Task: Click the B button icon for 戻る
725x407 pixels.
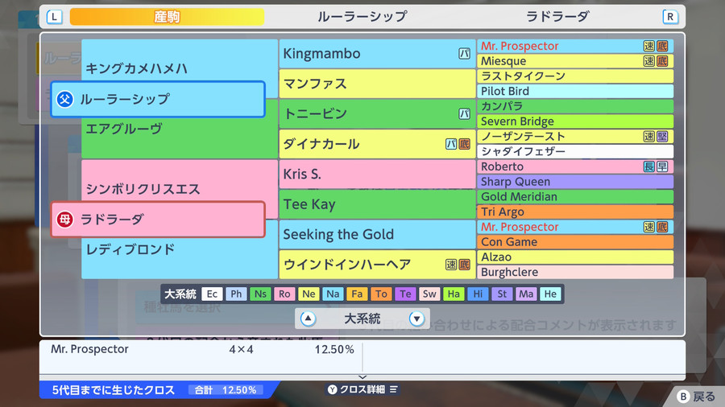Action: click(683, 397)
